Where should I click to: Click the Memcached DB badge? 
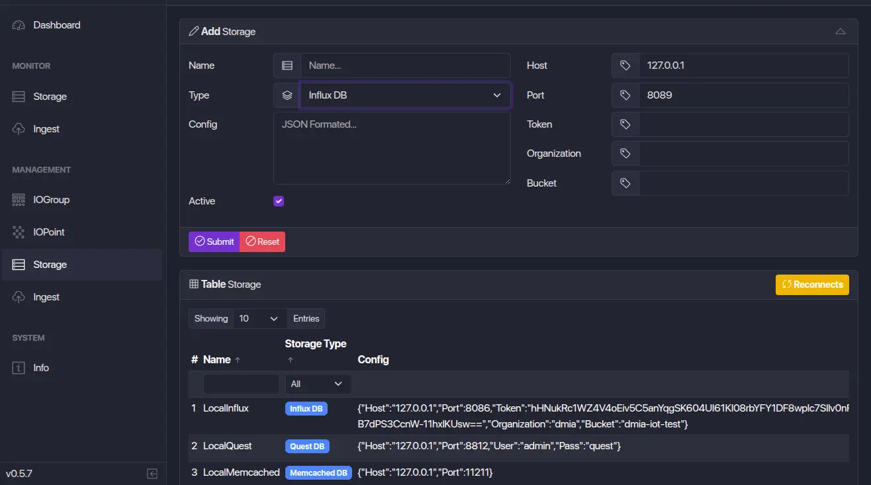coord(319,473)
